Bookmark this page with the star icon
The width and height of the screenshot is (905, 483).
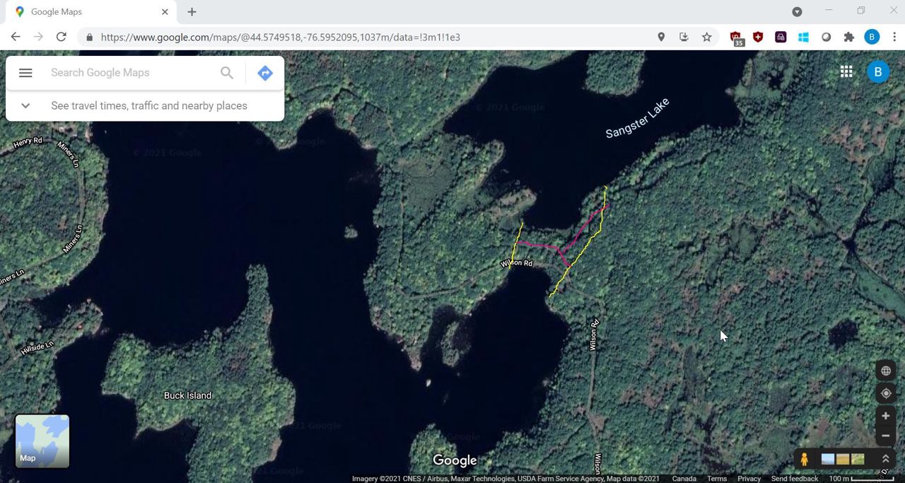[706, 37]
